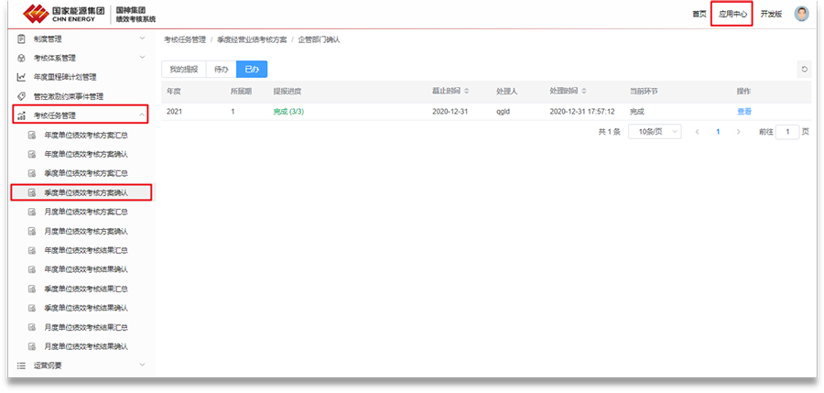
Task: Open the 10条/页 page size dropdown
Action: pos(654,132)
